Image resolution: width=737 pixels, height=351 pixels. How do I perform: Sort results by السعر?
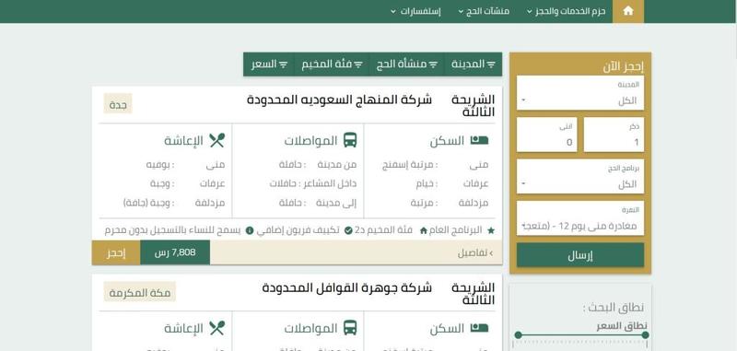pos(269,64)
